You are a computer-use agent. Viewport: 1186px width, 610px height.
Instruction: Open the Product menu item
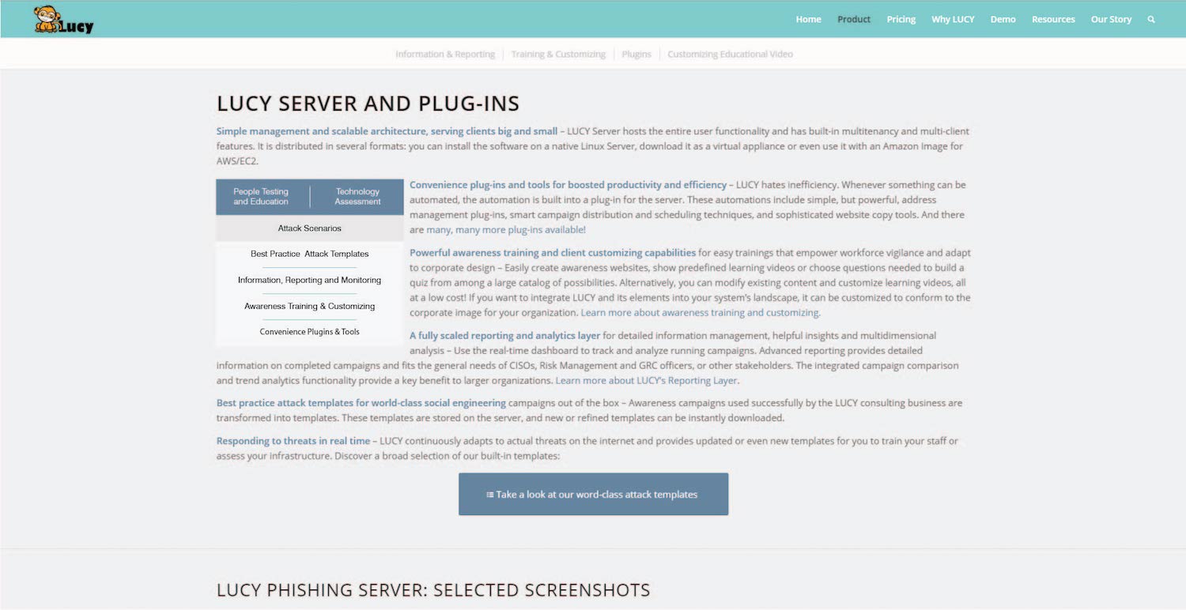(x=854, y=20)
